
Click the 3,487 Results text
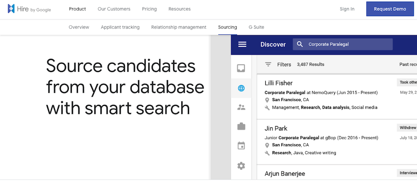click(x=311, y=65)
